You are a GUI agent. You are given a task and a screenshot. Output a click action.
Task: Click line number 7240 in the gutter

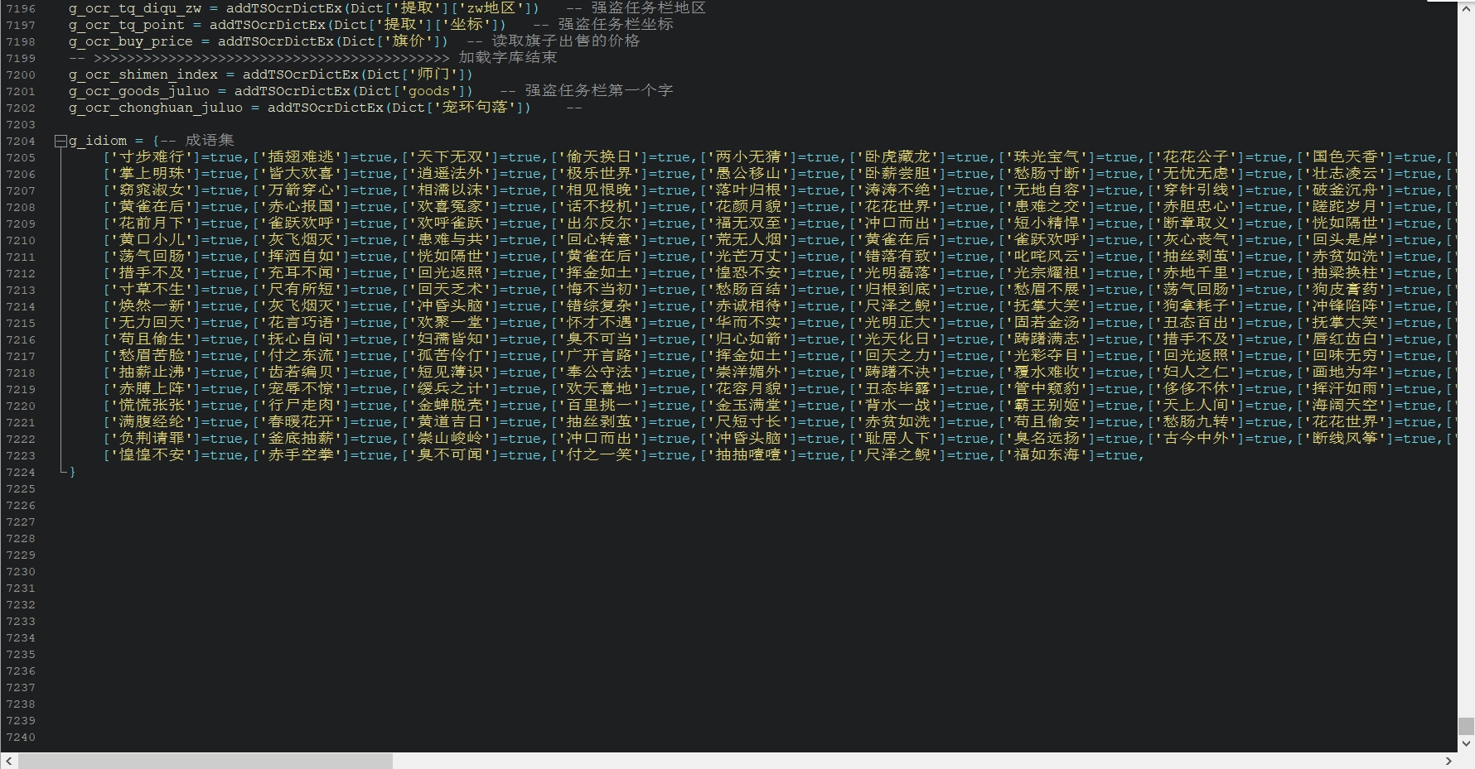21,738
